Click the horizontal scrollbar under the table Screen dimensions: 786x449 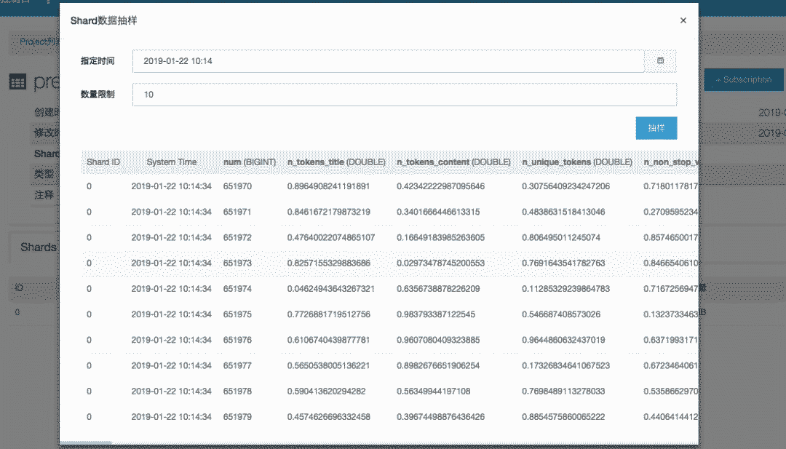click(86, 442)
